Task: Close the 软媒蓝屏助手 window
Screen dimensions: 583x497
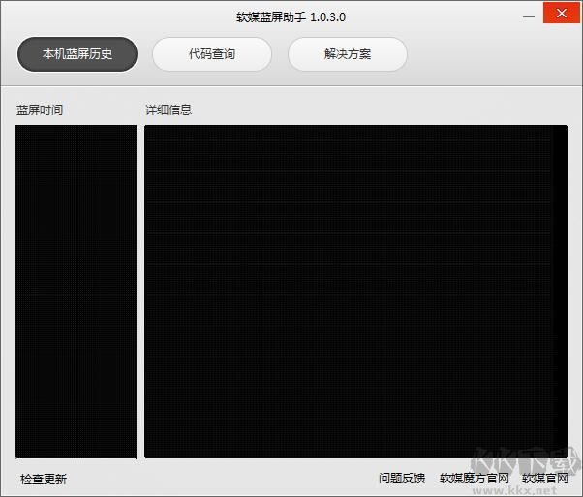Action: point(562,13)
